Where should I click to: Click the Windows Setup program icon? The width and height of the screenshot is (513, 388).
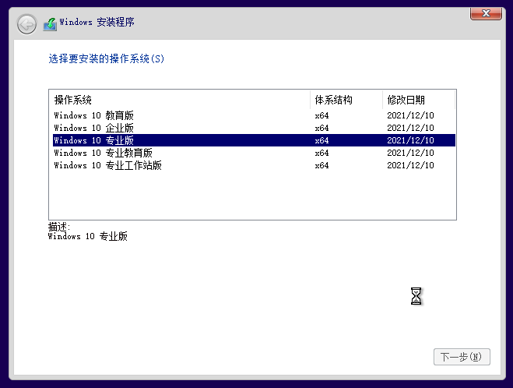click(50, 24)
